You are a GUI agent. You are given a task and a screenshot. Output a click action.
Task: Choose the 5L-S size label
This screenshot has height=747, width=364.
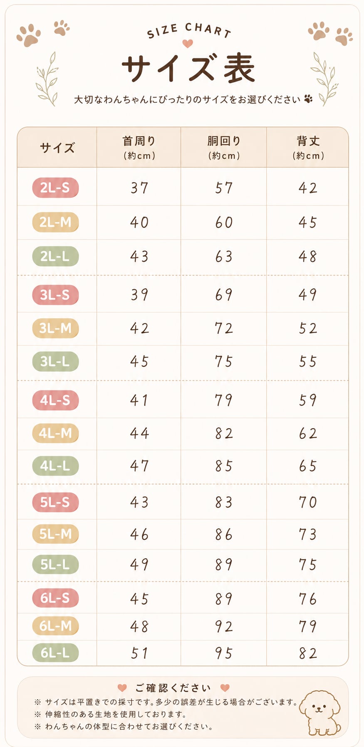tap(55, 502)
